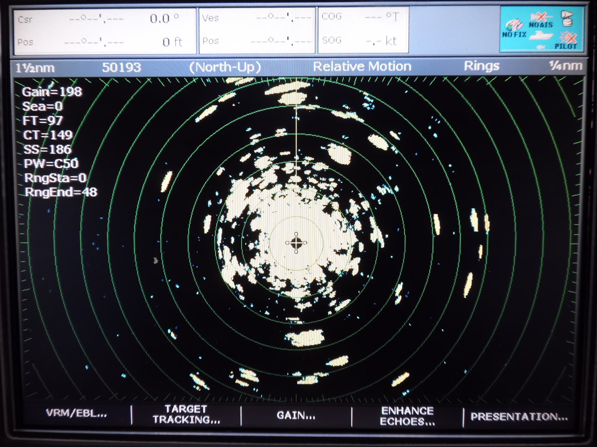
Task: Tap the ¼nm ring spacing value
Action: [x=566, y=65]
